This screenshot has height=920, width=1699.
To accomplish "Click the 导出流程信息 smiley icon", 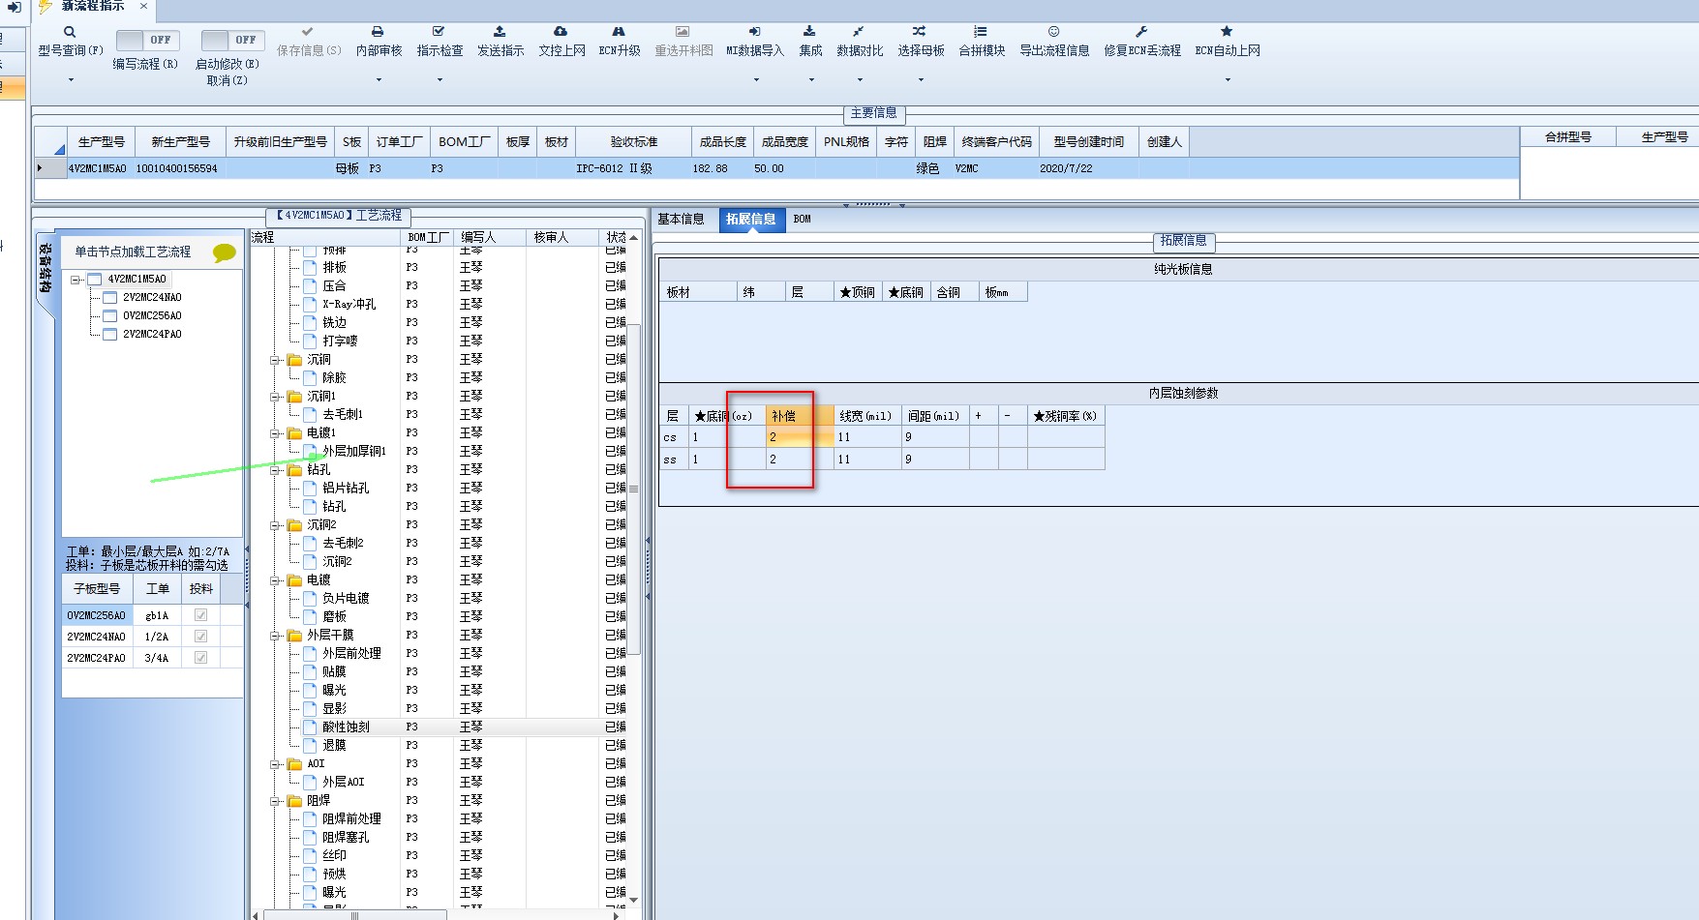I will coord(1054,32).
